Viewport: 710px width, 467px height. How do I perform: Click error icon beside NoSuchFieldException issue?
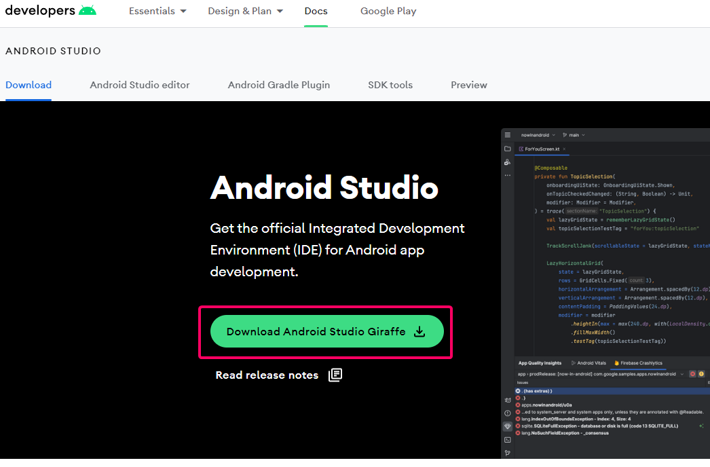pos(518,433)
